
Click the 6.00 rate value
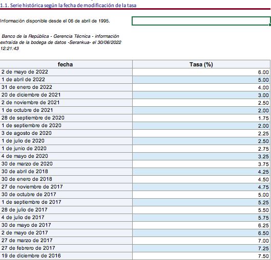263,73
